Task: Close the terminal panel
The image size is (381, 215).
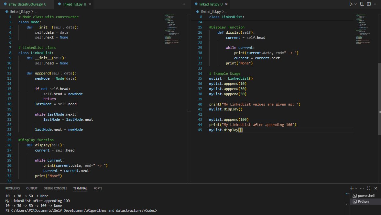Action: pyautogui.click(x=376, y=188)
